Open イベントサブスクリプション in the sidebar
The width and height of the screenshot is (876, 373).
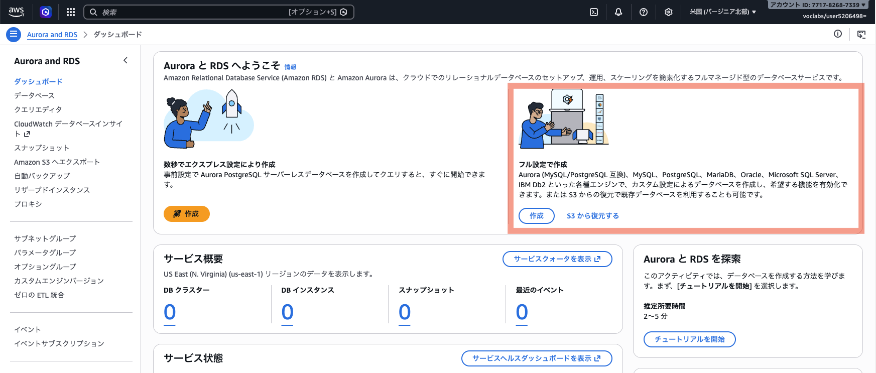[59, 343]
